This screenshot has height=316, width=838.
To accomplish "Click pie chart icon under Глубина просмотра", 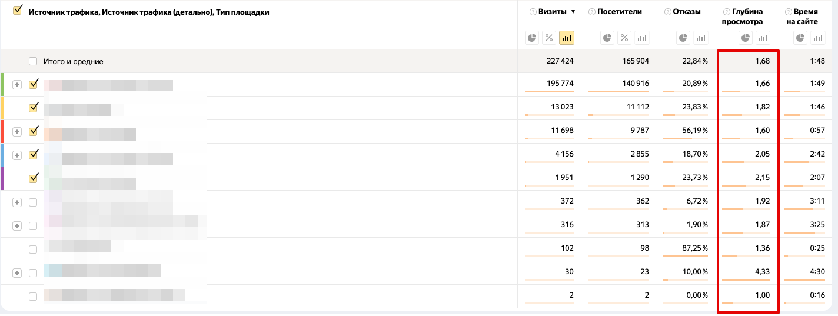I will click(x=746, y=38).
